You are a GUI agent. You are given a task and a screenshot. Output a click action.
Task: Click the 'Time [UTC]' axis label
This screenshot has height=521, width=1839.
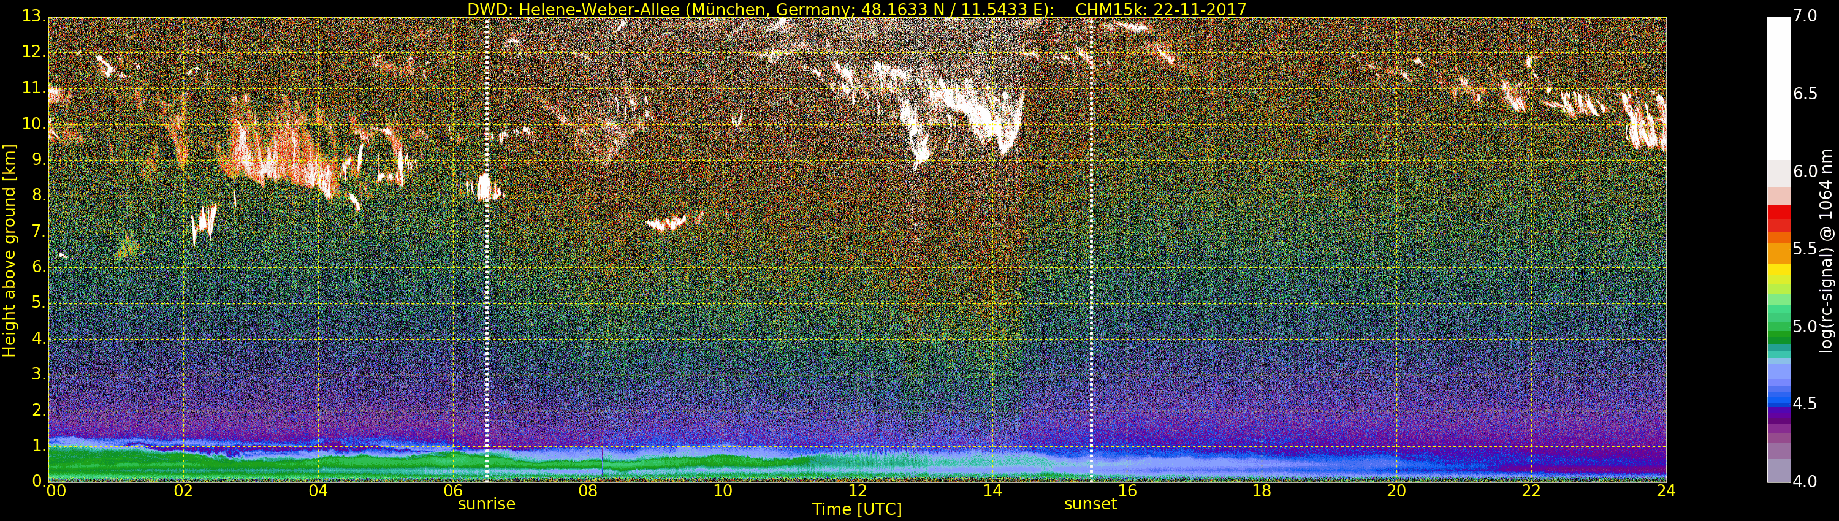[x=857, y=509]
